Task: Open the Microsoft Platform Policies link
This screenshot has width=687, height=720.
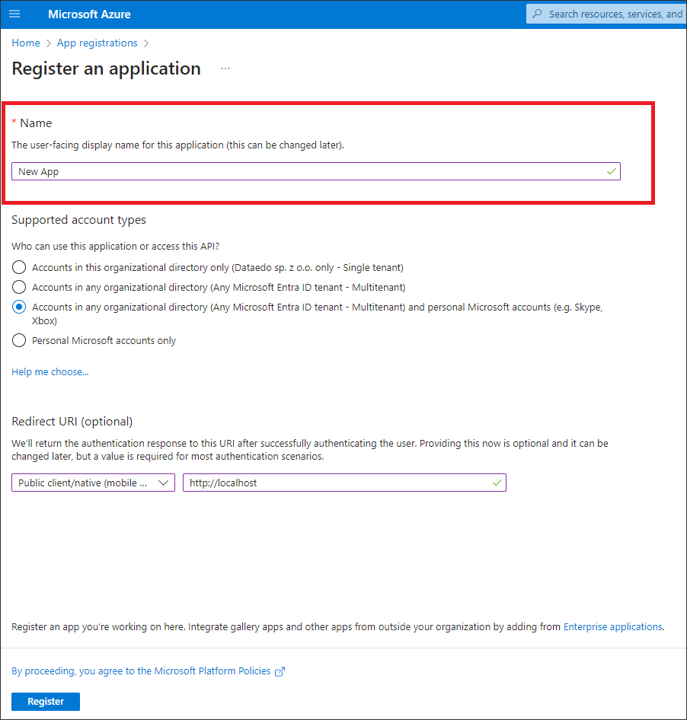Action: point(141,671)
